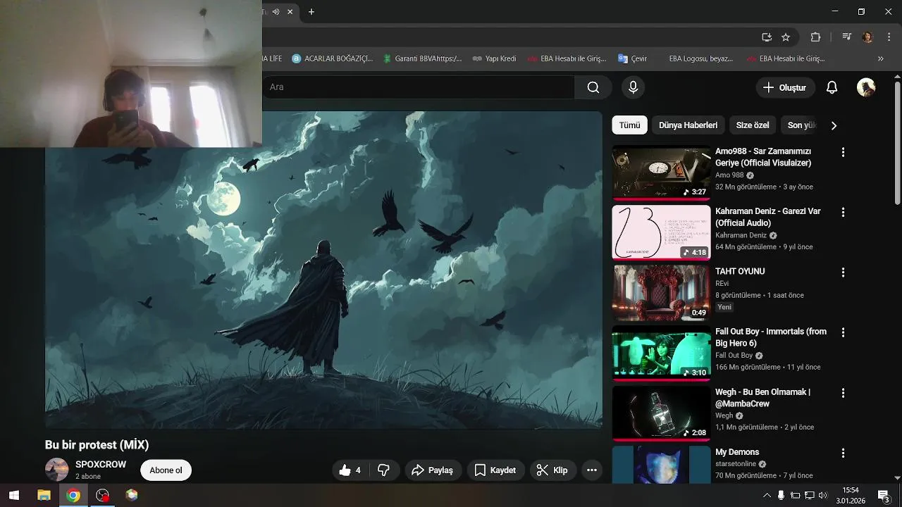Open options for My Demons video
The height and width of the screenshot is (507, 902).
843,453
